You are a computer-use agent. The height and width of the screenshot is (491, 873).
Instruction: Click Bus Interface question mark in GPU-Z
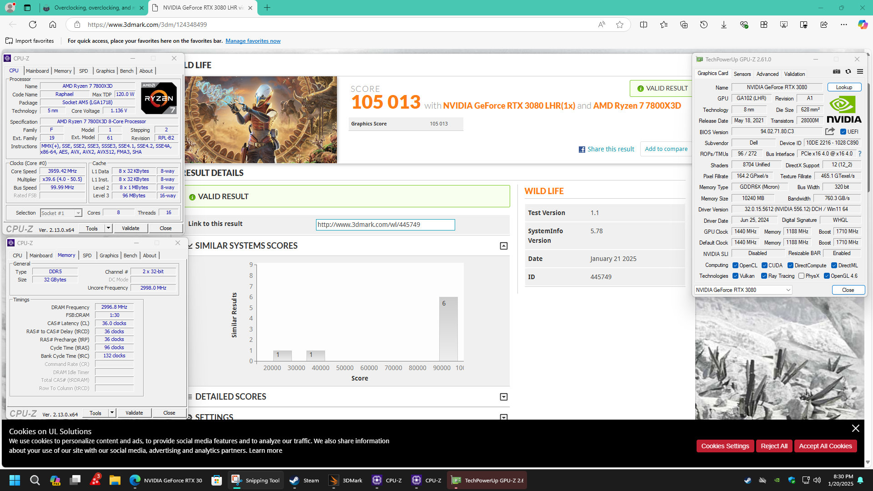point(860,154)
